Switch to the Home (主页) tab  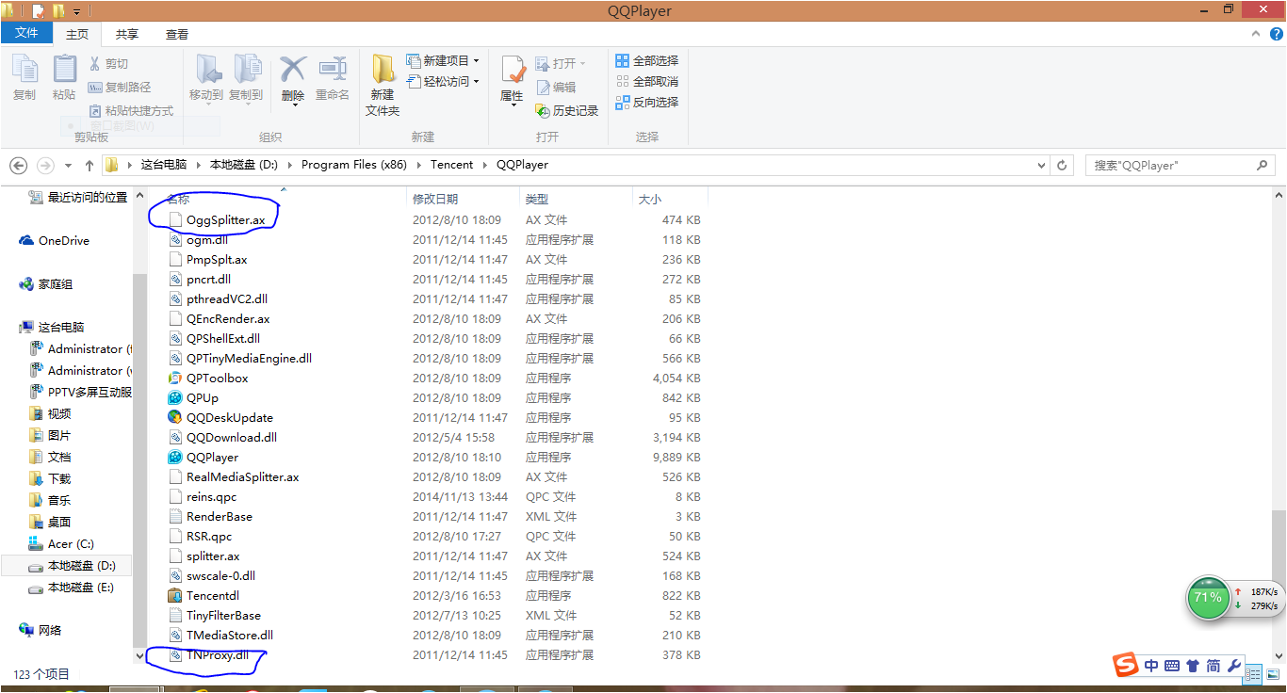pyautogui.click(x=77, y=34)
